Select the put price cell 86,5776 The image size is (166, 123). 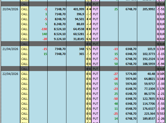(x=147, y=94)
